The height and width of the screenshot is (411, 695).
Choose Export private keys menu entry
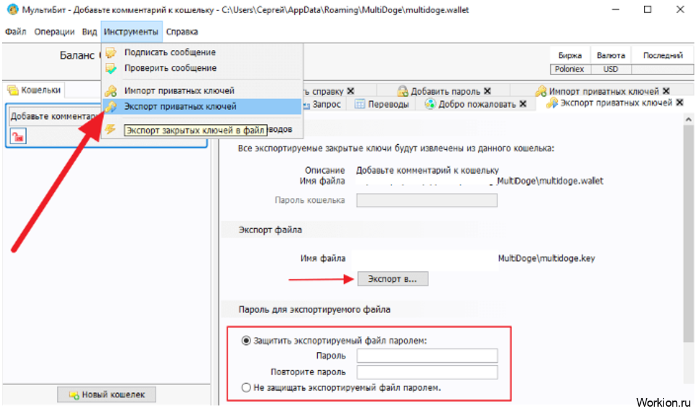point(180,107)
